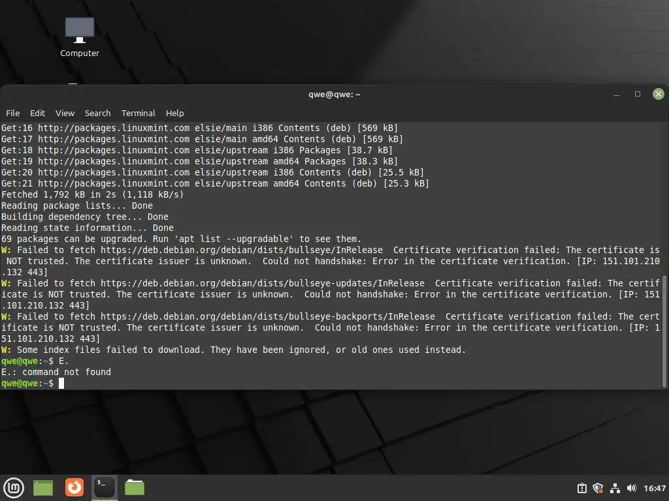The image size is (669, 501).
Task: Click the bullseye-updates InRelease URL
Action: (263, 283)
